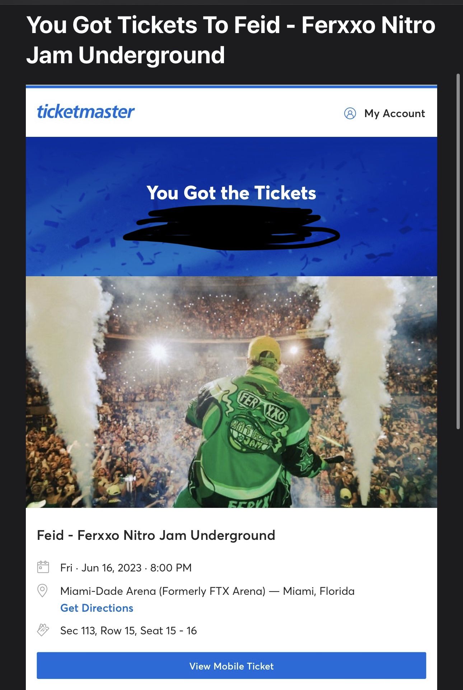
Task: Select the event title Feid - Ferxxo Nitro Jam Underground
Action: tap(156, 535)
